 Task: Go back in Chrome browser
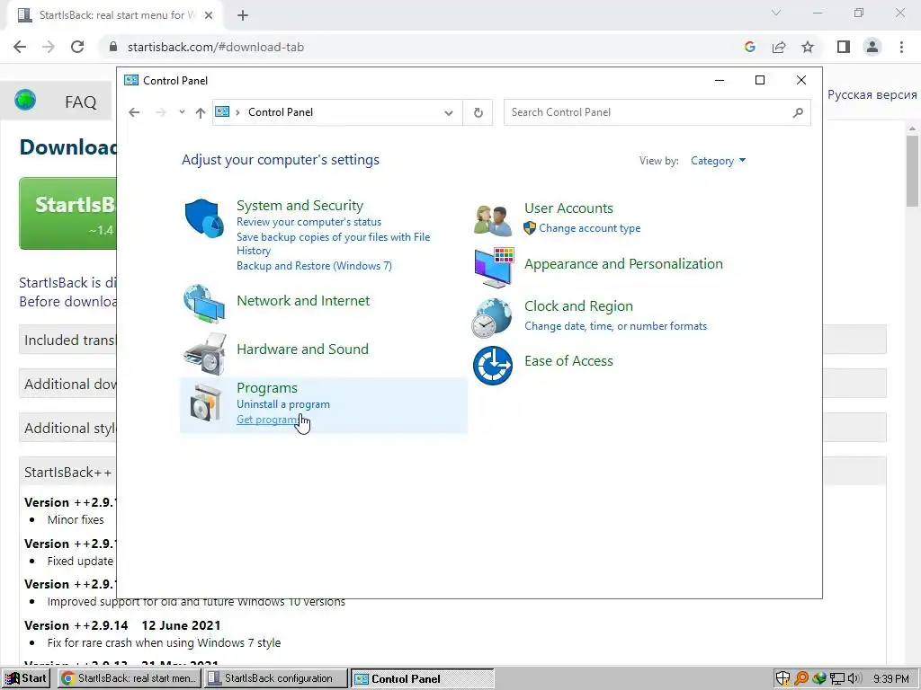pyautogui.click(x=20, y=47)
